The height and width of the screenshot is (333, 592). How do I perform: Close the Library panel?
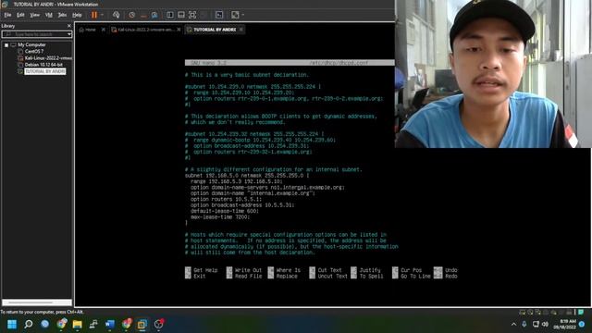point(69,26)
